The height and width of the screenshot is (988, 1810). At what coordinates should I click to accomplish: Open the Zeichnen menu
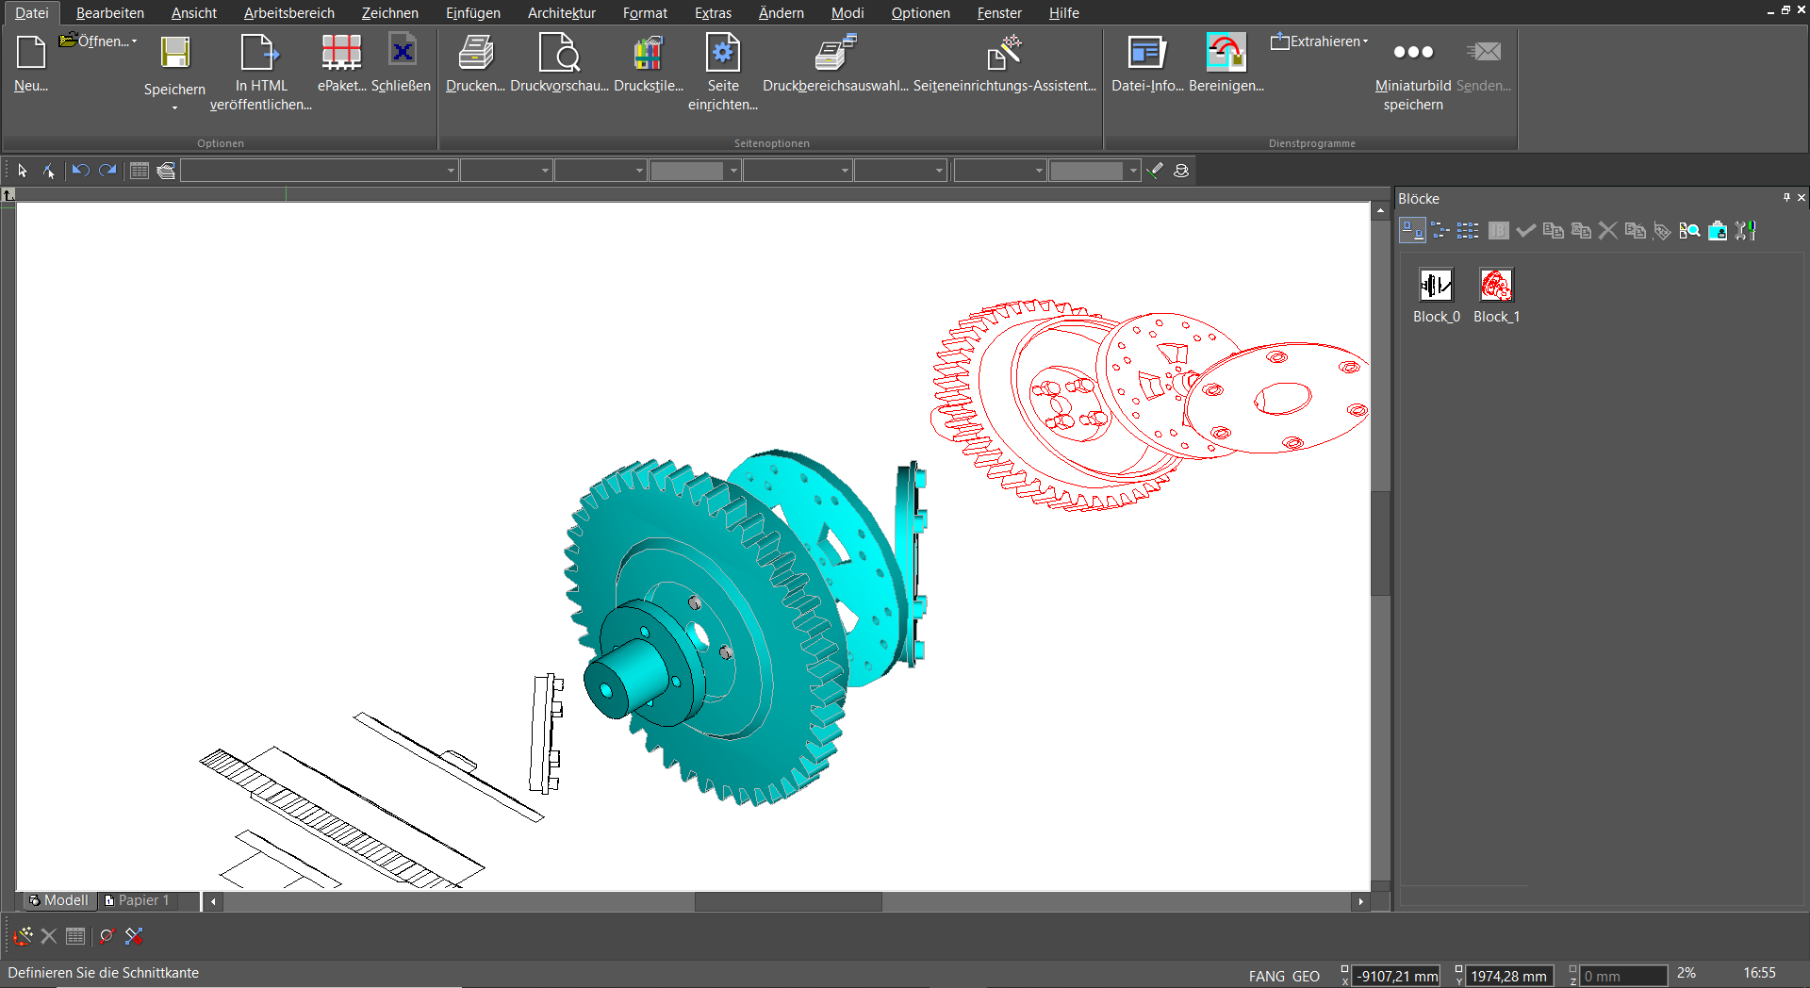click(x=389, y=13)
